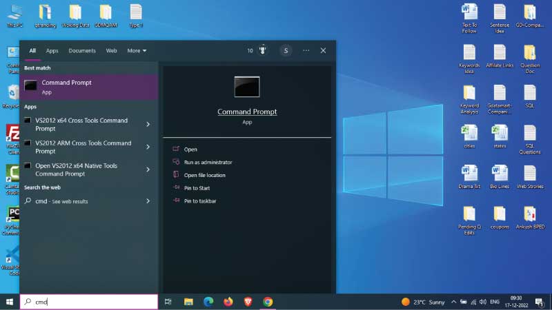Select the Keywords Idea desktop file
The width and height of the screenshot is (552, 310).
pos(469,59)
